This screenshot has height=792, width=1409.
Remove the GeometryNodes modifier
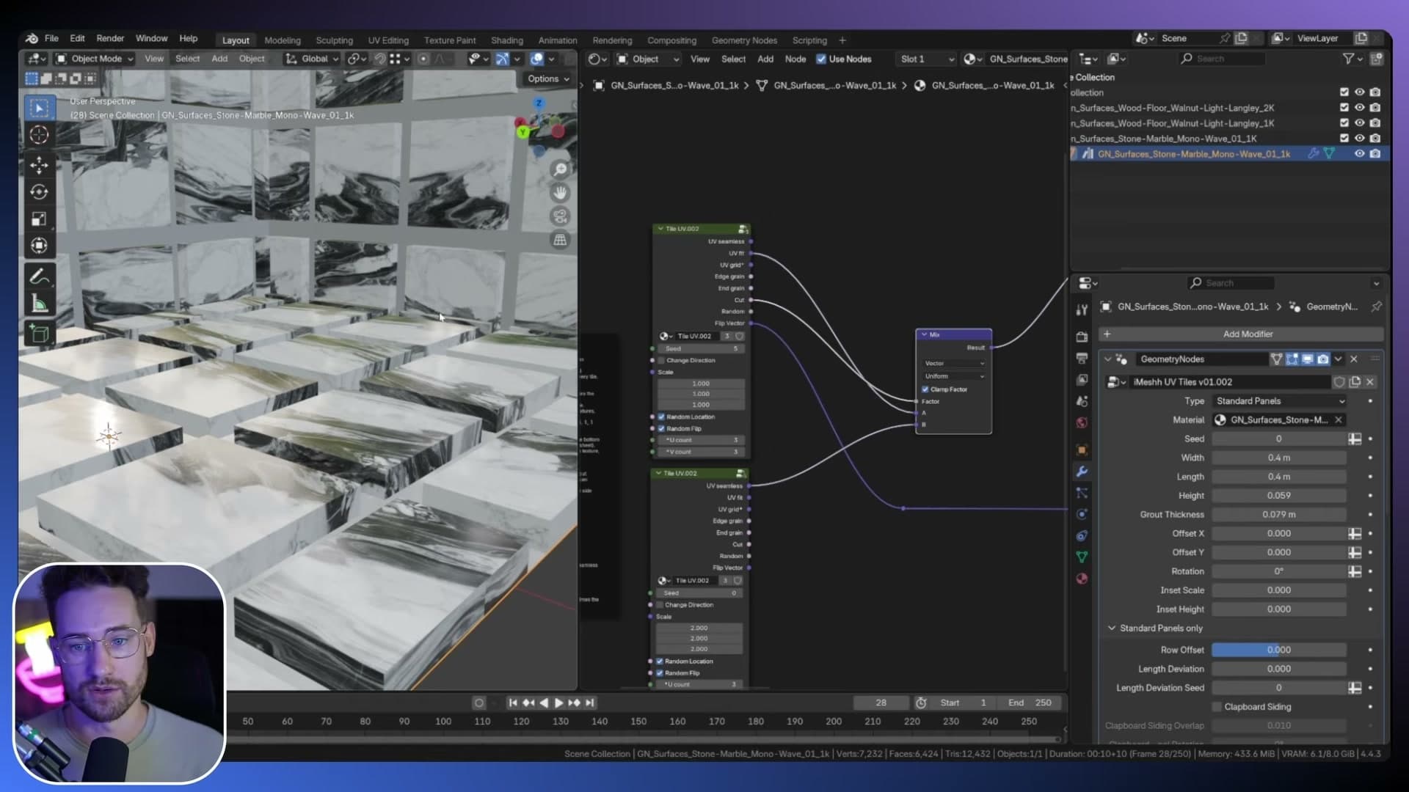click(x=1354, y=359)
